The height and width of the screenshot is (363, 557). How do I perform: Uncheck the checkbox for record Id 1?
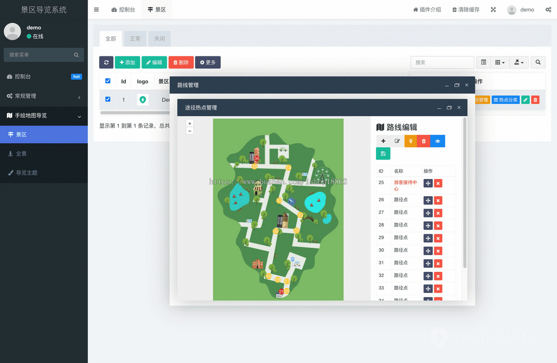(108, 99)
